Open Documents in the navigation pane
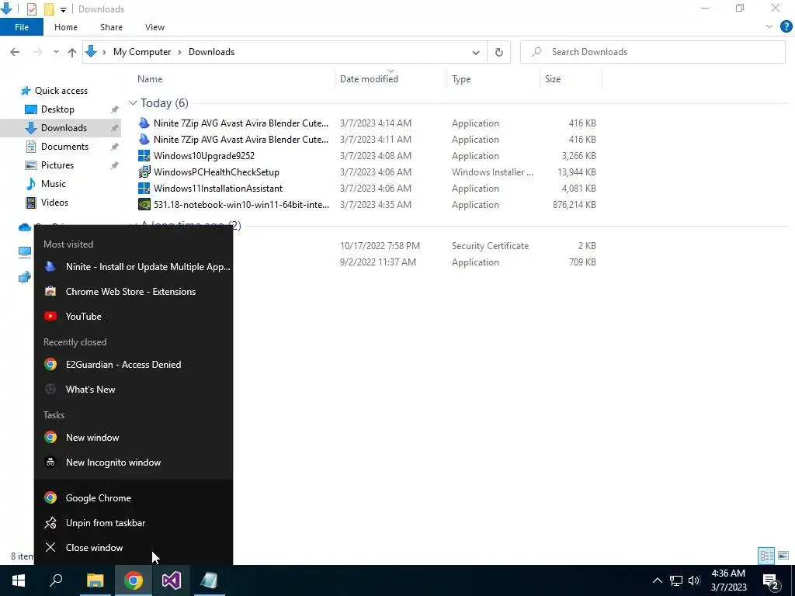This screenshot has width=795, height=596. (x=65, y=147)
